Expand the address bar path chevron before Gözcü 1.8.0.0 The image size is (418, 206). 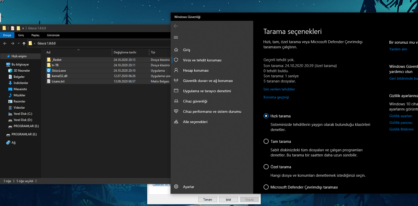tap(35, 43)
